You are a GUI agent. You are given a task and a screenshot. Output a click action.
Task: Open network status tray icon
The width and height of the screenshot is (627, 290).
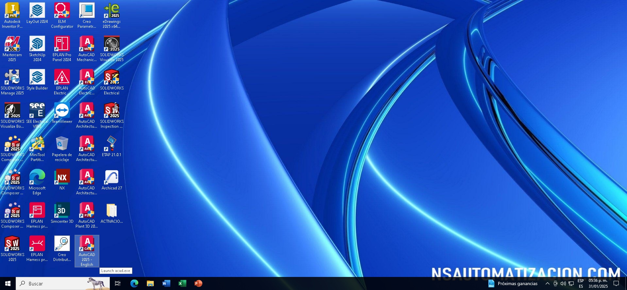click(x=571, y=283)
